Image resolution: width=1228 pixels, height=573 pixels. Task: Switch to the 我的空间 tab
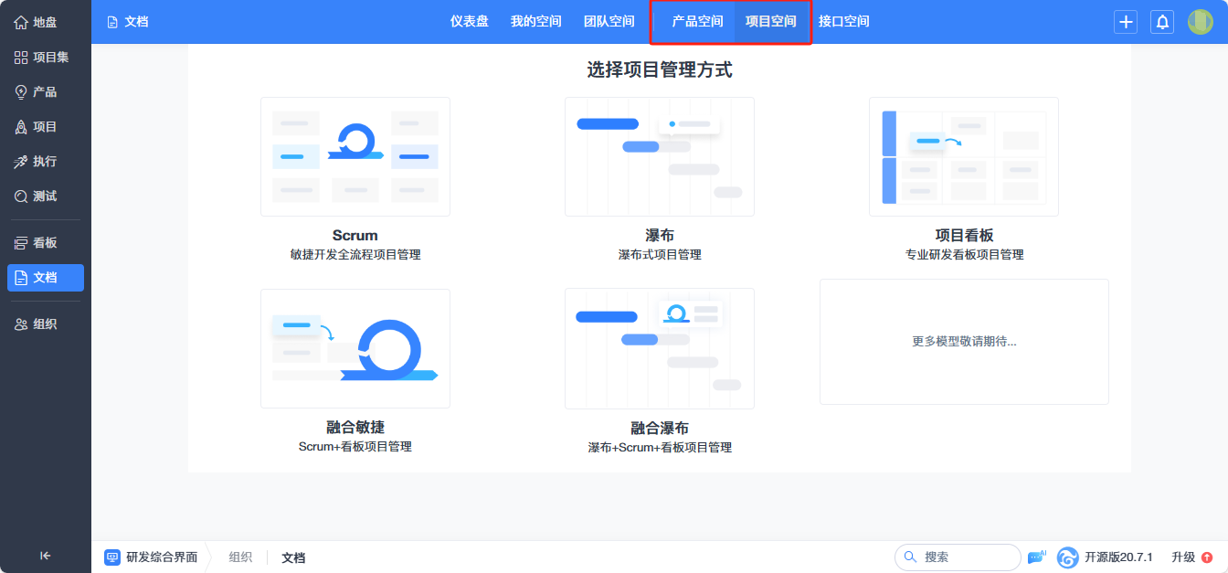pos(536,22)
